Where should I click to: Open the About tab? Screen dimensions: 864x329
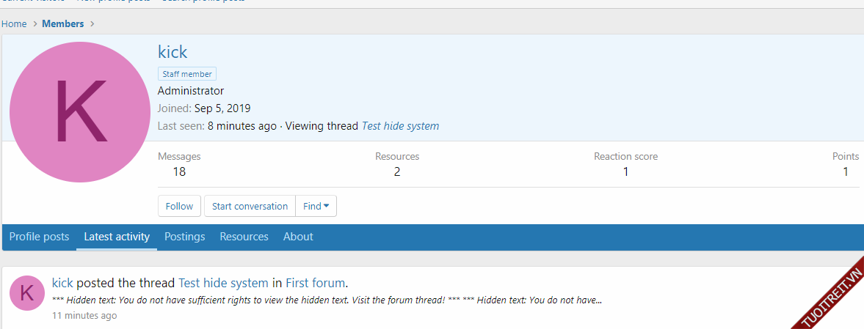pyautogui.click(x=298, y=237)
